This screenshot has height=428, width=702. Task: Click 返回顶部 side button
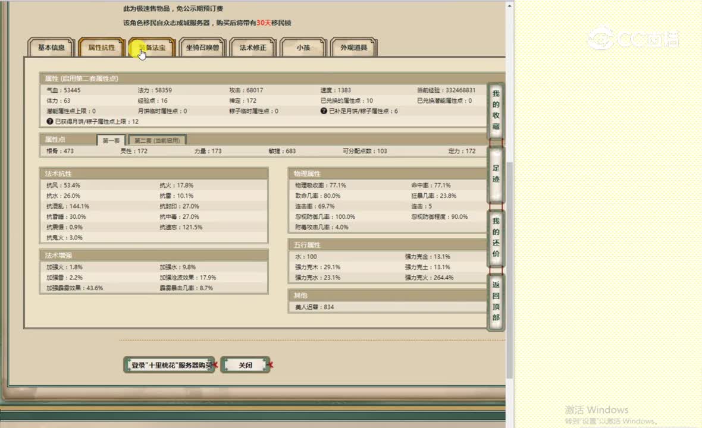(496, 301)
